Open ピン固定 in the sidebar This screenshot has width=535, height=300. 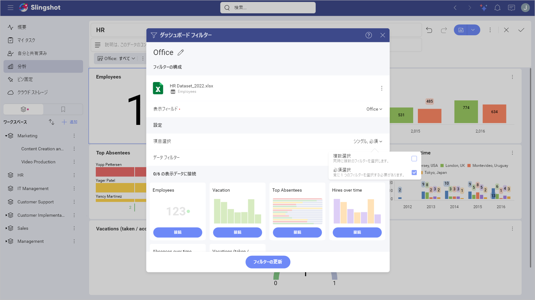(x=43, y=79)
